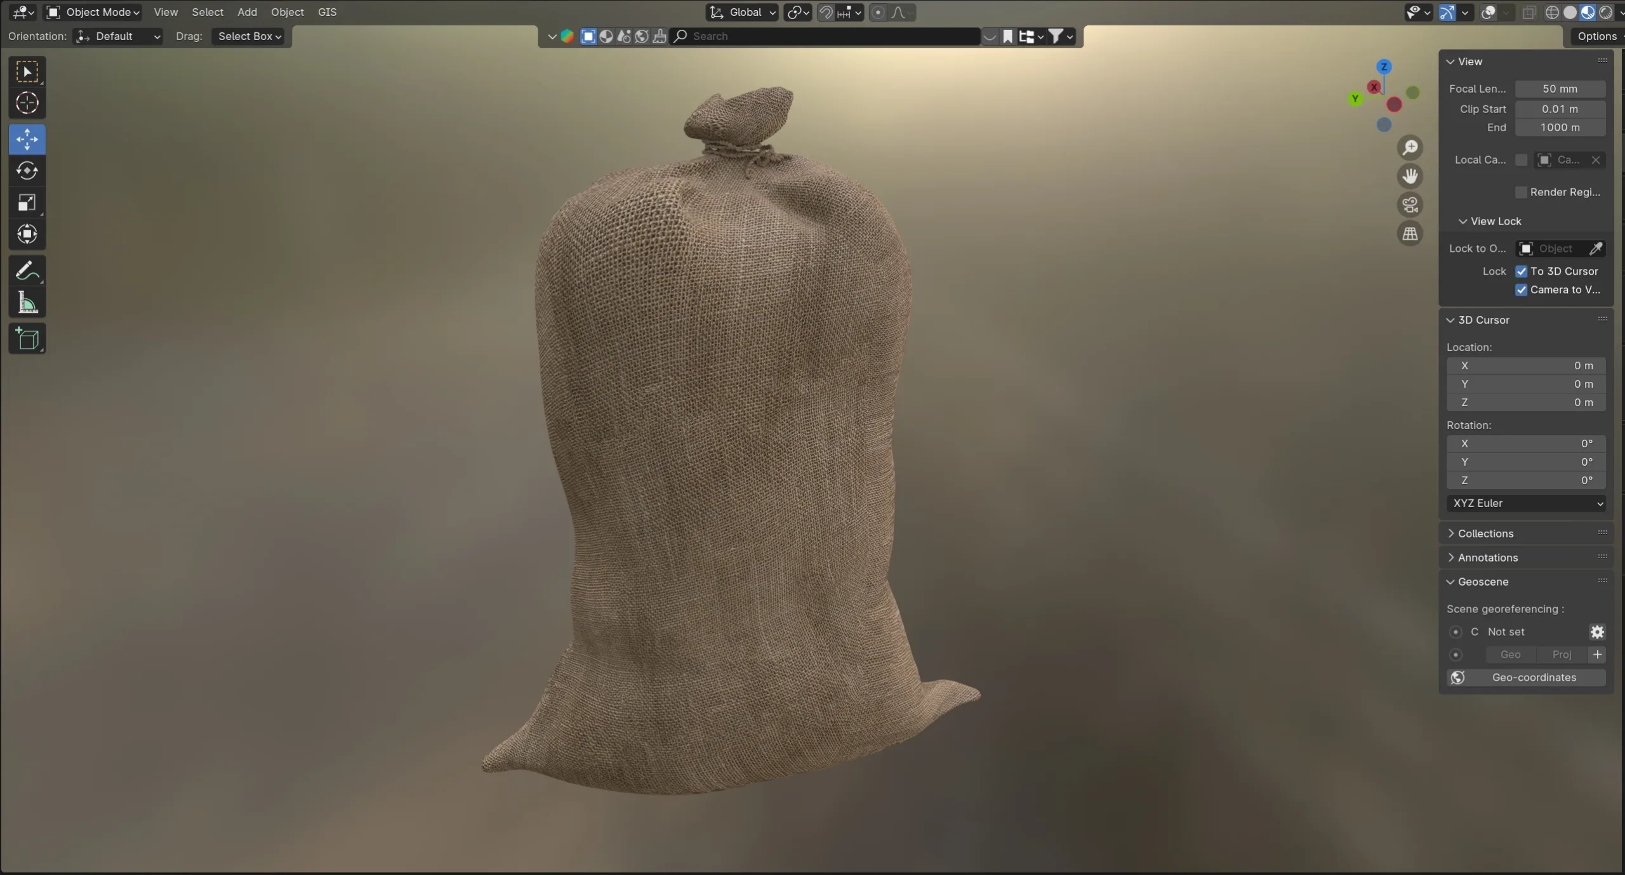1625x875 pixels.
Task: Click the Geo-coordinates button
Action: [x=1534, y=678]
